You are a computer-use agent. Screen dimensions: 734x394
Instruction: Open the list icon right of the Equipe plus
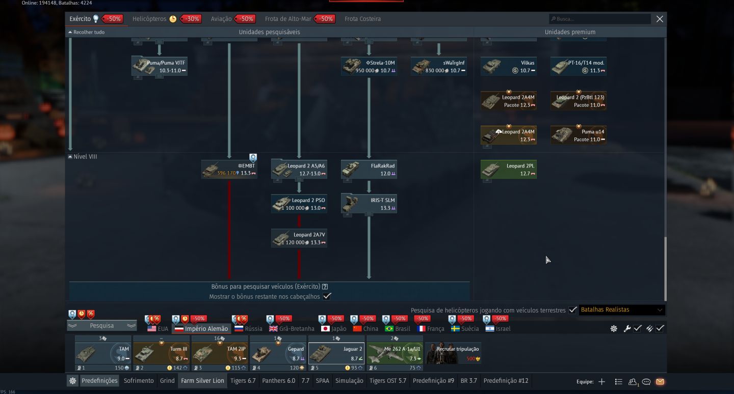[x=618, y=382]
